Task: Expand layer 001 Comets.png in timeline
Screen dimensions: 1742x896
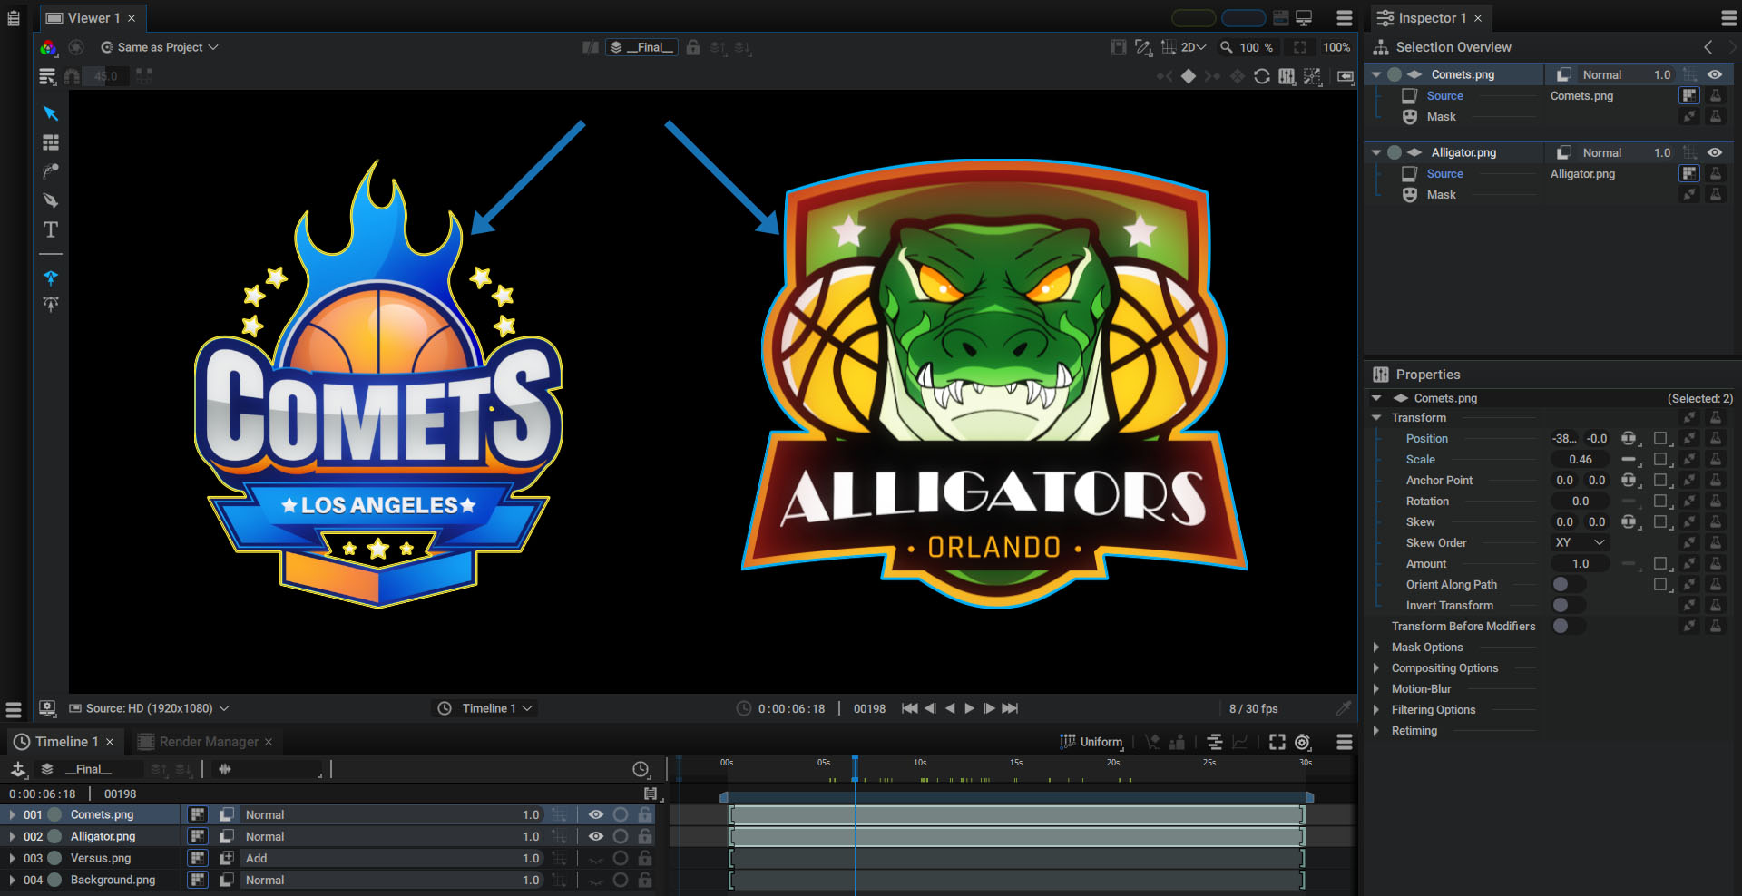Action: pos(12,814)
